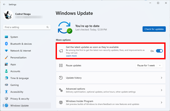Expand the pause duration dropdown arrow
The image size is (170, 111).
tap(160, 65)
